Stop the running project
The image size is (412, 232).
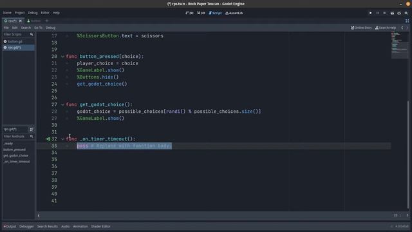(x=384, y=13)
